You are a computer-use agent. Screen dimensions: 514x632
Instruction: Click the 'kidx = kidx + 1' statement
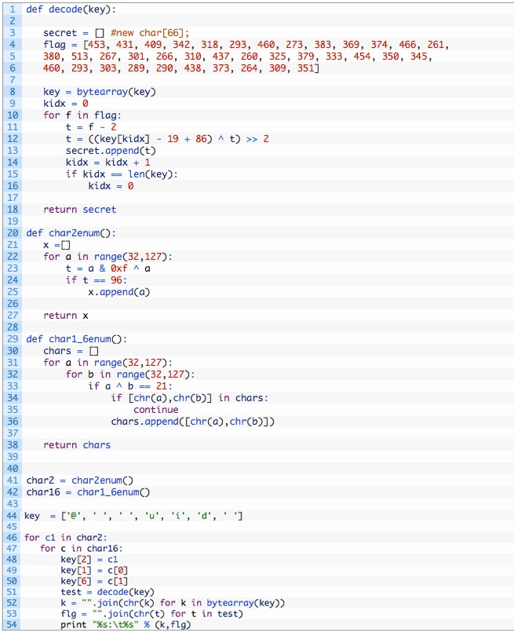(x=108, y=162)
